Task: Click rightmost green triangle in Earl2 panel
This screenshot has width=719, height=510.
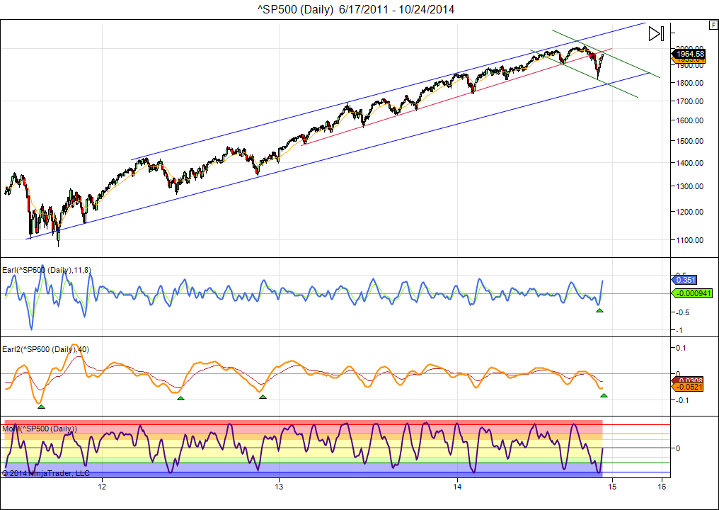Action: click(604, 395)
